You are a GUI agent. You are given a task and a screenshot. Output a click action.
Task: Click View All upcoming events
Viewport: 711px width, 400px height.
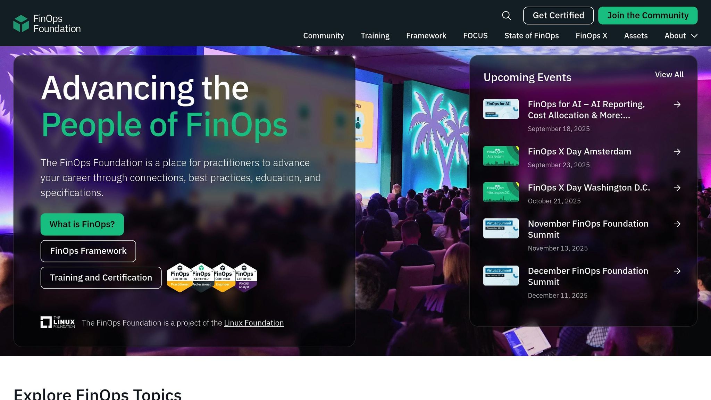669,75
